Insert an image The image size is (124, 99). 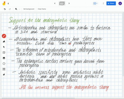tap(4, 58)
